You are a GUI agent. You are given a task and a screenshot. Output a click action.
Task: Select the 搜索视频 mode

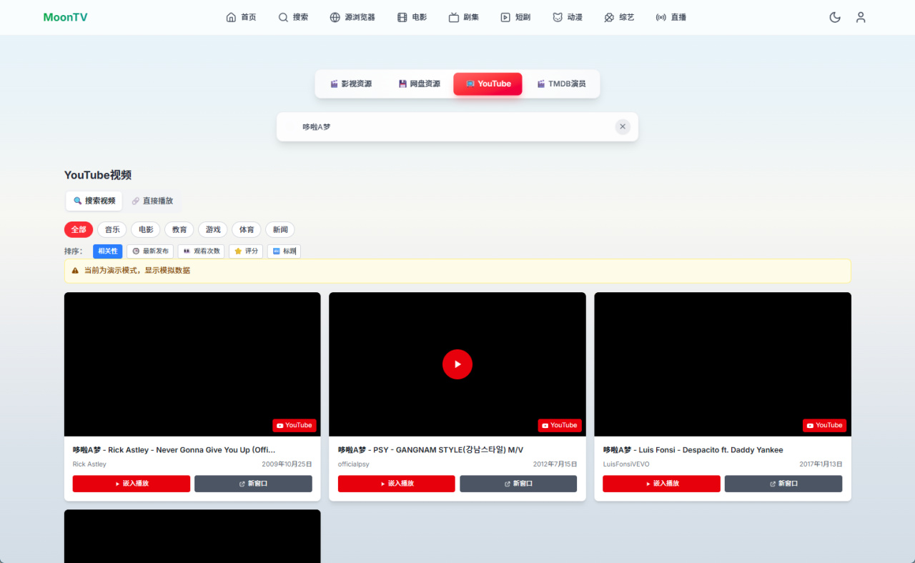point(94,201)
